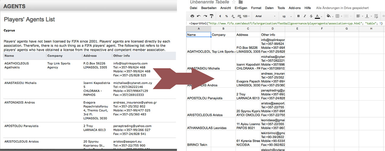Select column C header in spreadsheet

coord(248,29)
